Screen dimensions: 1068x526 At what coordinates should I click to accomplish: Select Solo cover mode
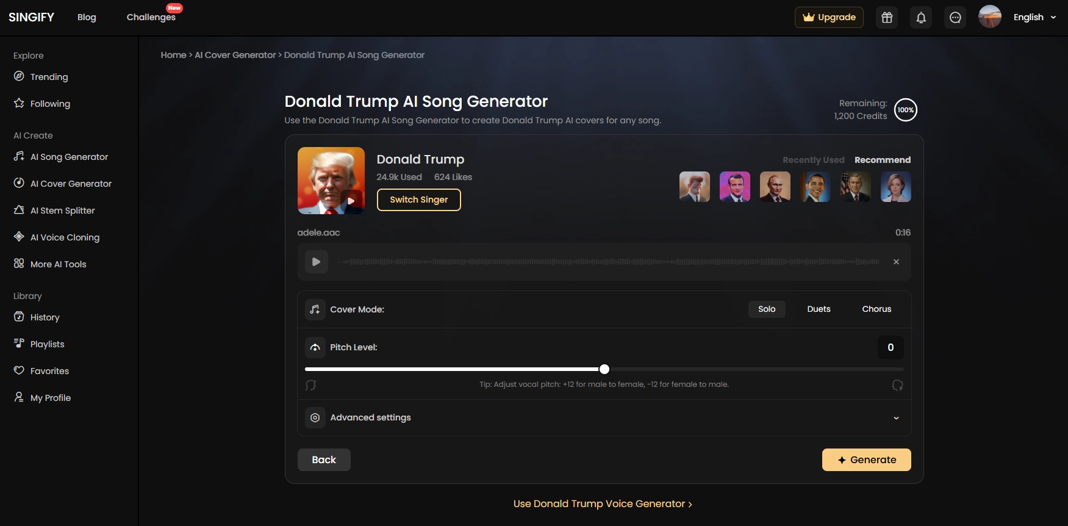(x=767, y=309)
